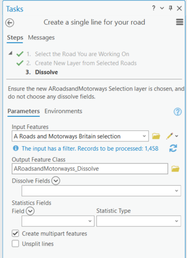
Task: Expand the Dissolve Fields circular chevron
Action: pos(56,181)
